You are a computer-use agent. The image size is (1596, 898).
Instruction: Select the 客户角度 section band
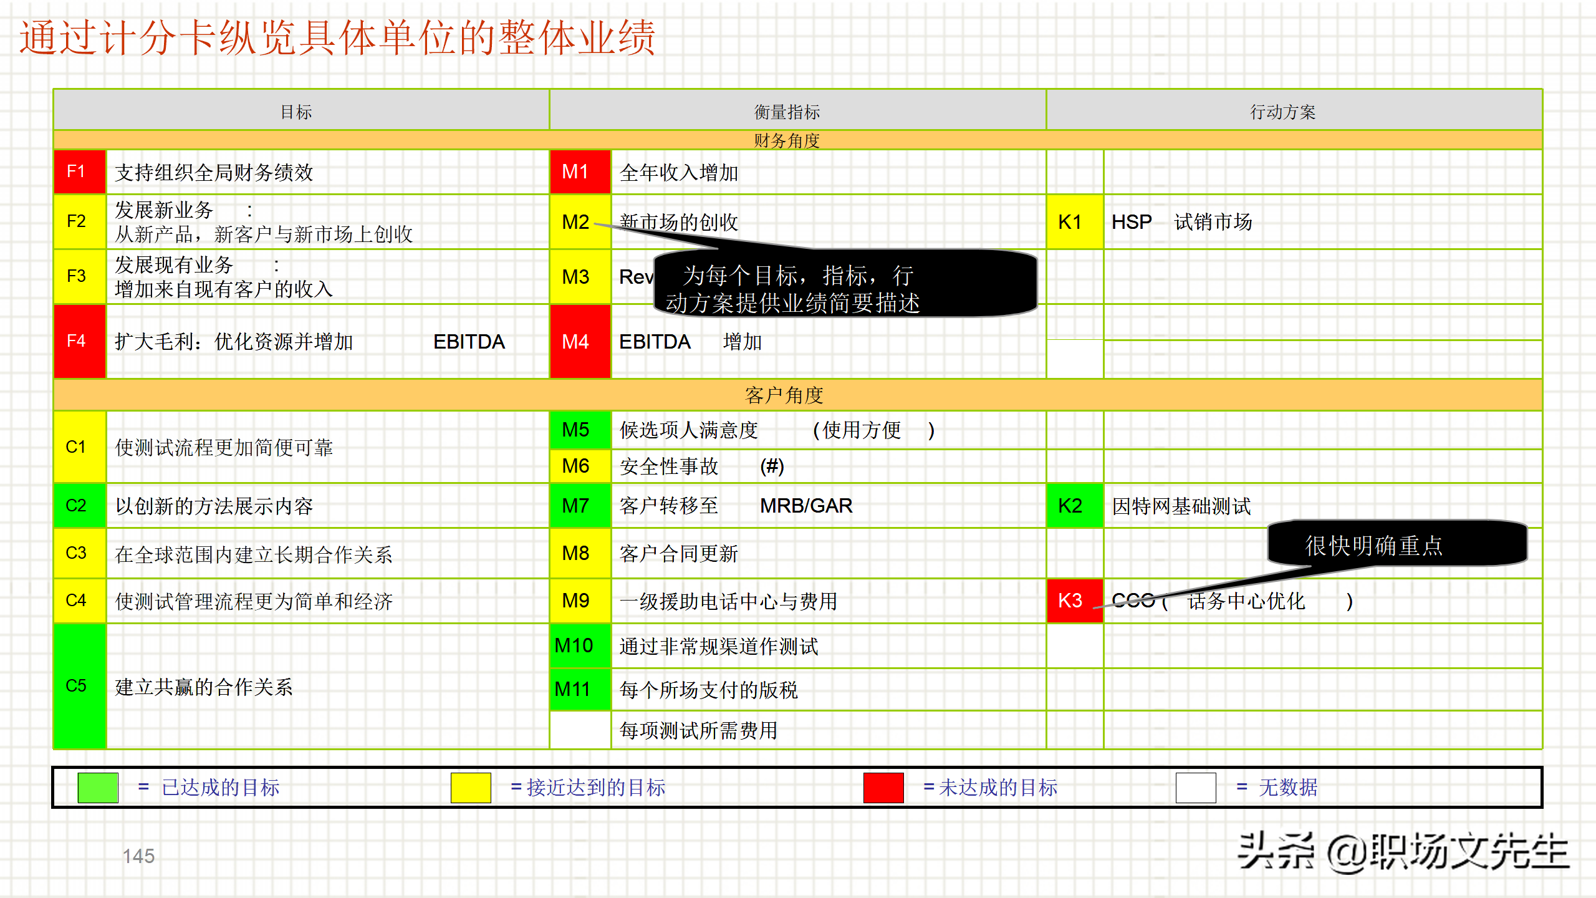[x=784, y=395]
